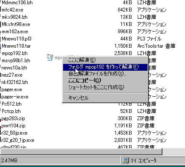
Task: Click the 2.47MB status bar panel
Action: pos(60,161)
